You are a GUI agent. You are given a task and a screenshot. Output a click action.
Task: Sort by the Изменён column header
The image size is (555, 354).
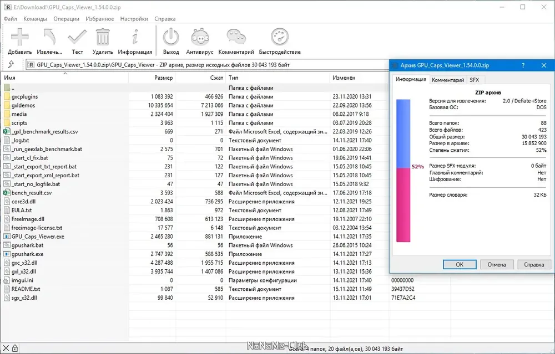[x=359, y=78]
